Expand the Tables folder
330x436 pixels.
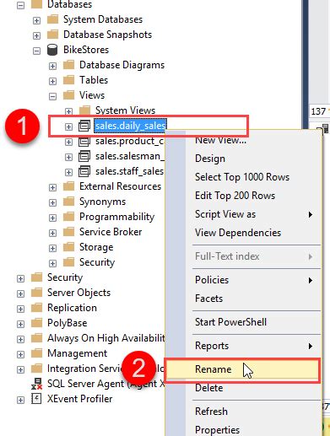(52, 81)
